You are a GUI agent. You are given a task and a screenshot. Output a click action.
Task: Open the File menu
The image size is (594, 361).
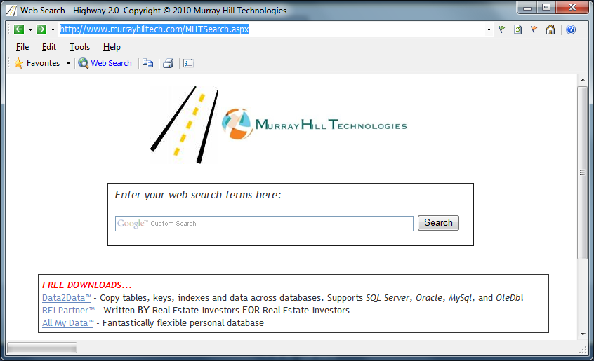(22, 47)
